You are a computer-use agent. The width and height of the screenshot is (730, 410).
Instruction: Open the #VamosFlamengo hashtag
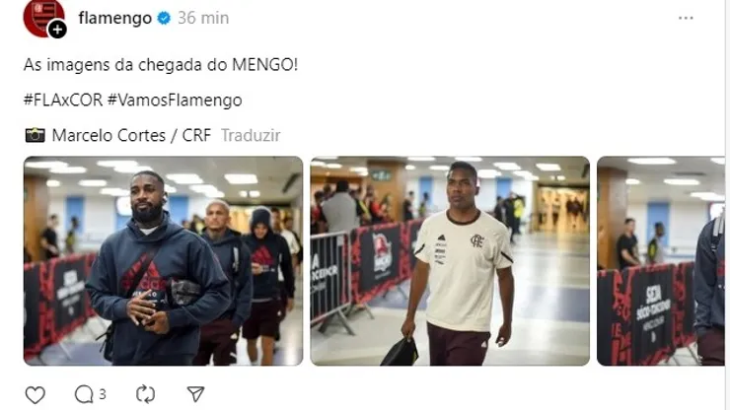tap(175, 101)
